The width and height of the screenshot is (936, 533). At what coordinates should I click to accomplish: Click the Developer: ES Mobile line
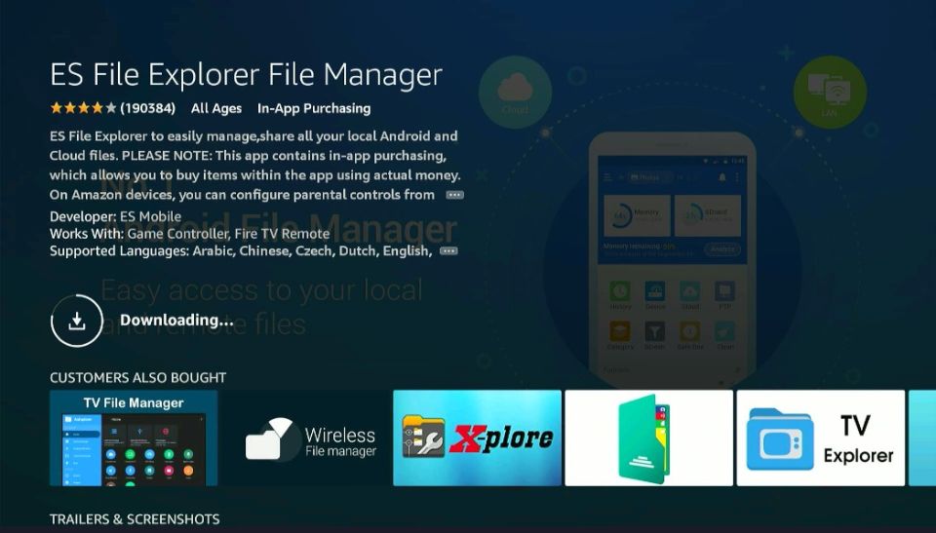(x=115, y=216)
